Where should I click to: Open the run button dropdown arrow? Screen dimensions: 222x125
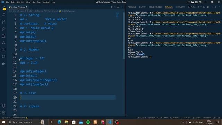114,7
